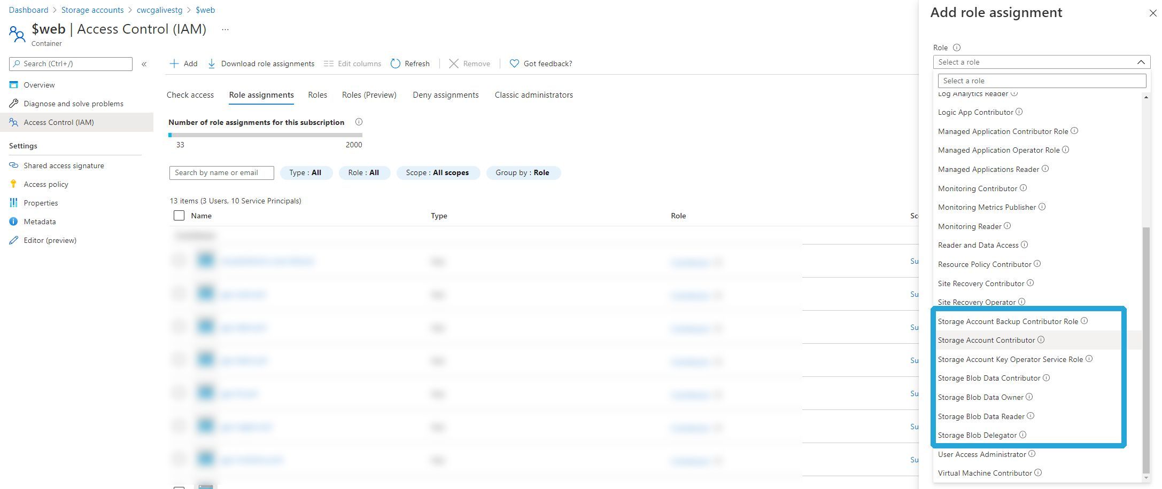Click info icon beside Storage Blob Data Reader
1162x489 pixels.
[1031, 416]
